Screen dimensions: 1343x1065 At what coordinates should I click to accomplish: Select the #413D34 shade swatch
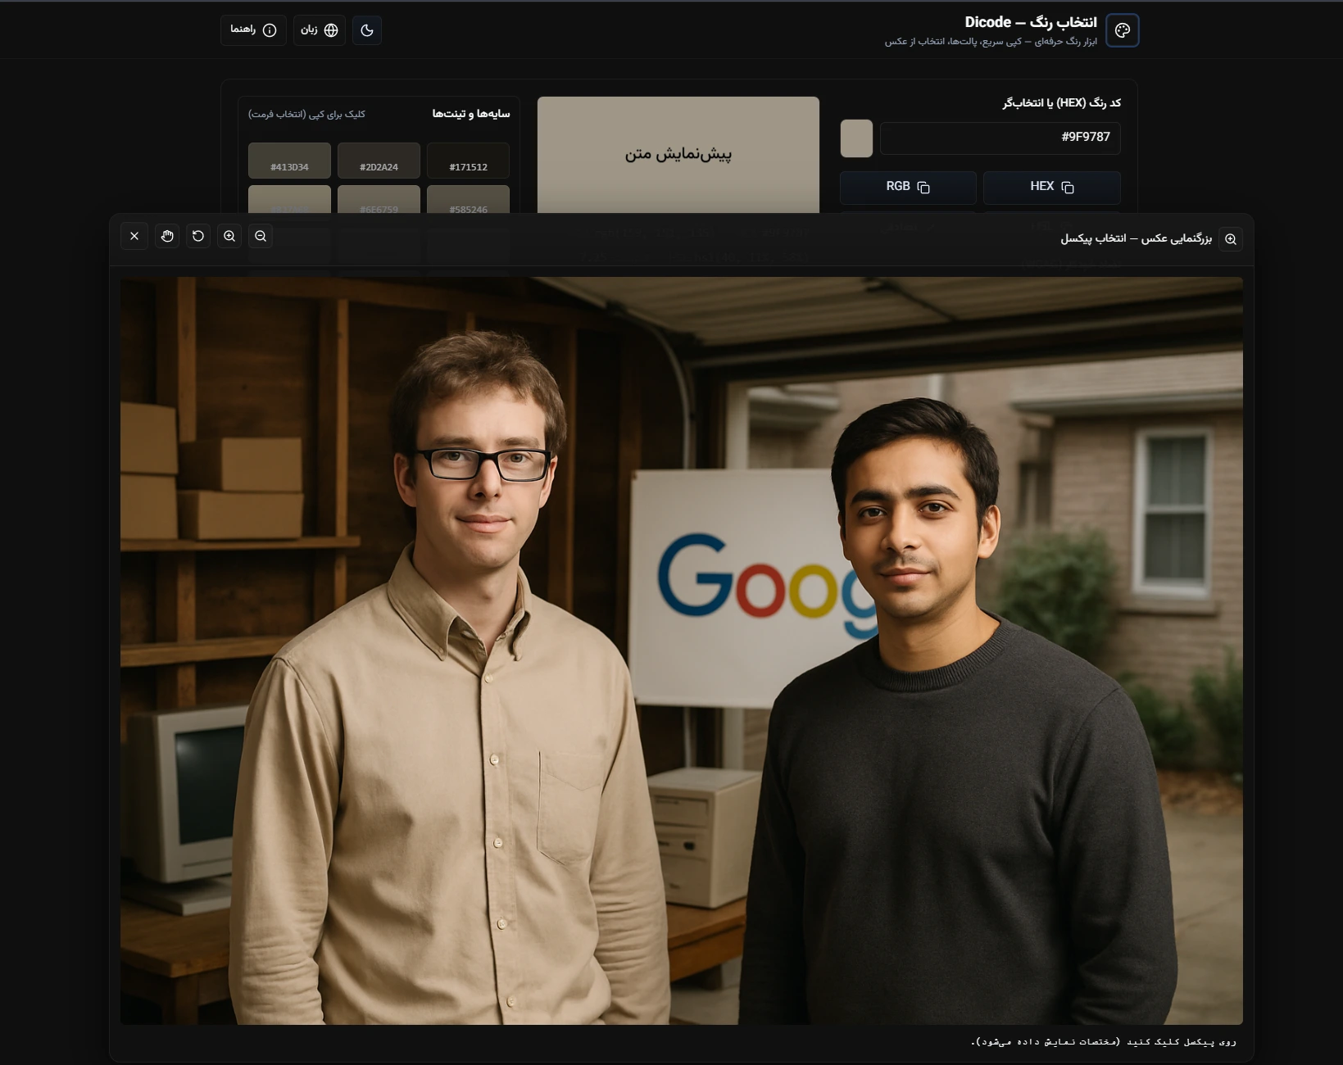click(289, 161)
